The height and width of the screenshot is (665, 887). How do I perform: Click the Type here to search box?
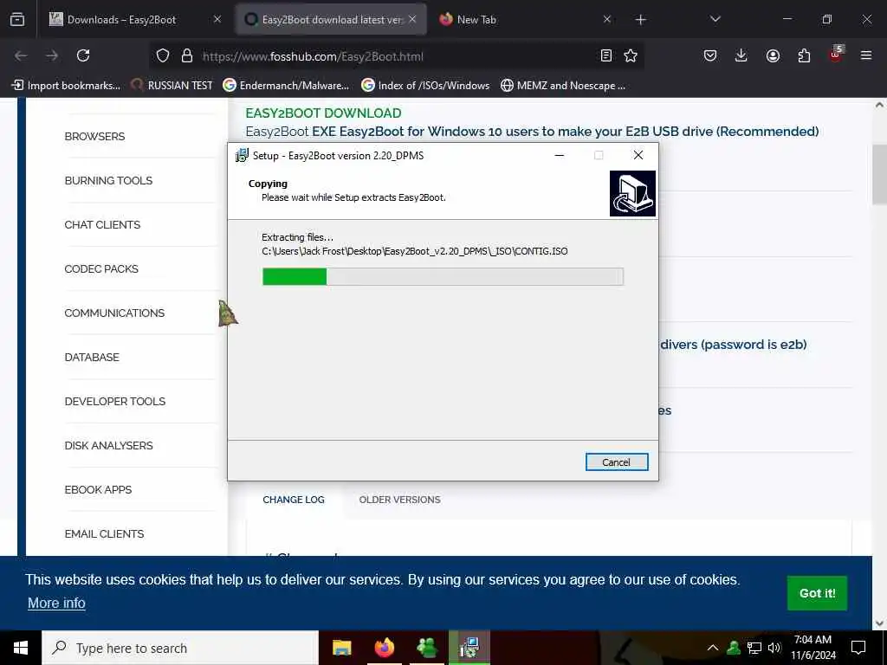coord(180,648)
